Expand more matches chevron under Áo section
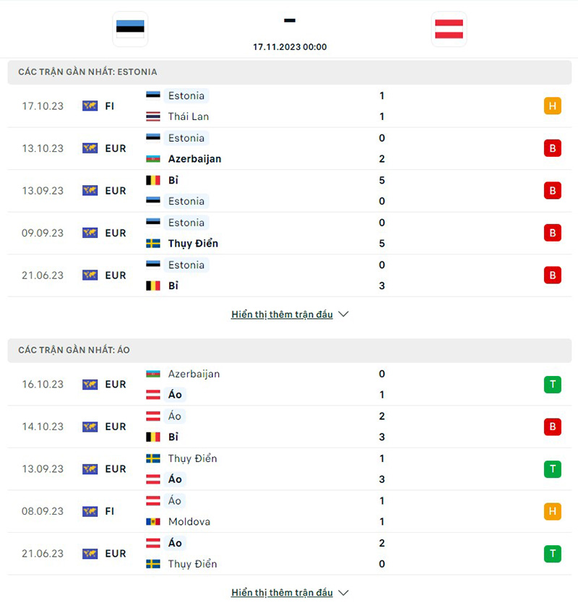 point(343,593)
